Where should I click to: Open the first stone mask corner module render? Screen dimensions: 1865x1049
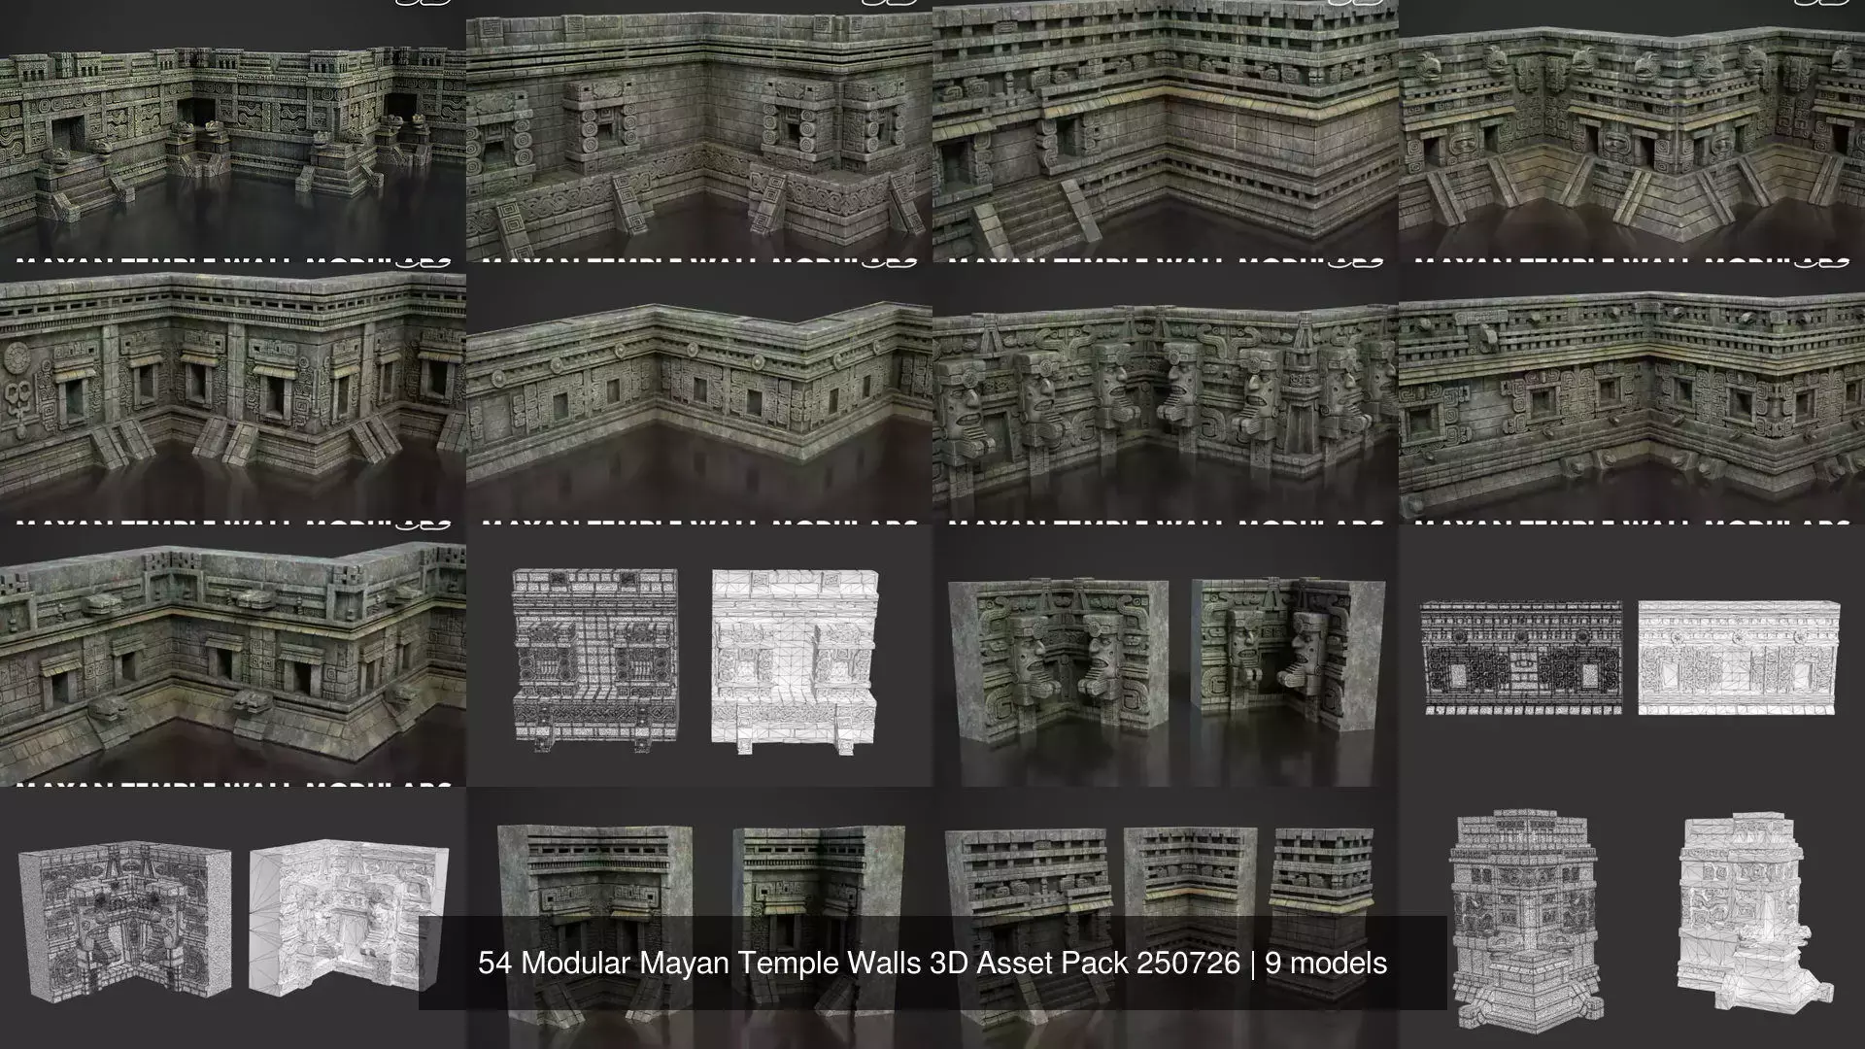click(x=1059, y=663)
